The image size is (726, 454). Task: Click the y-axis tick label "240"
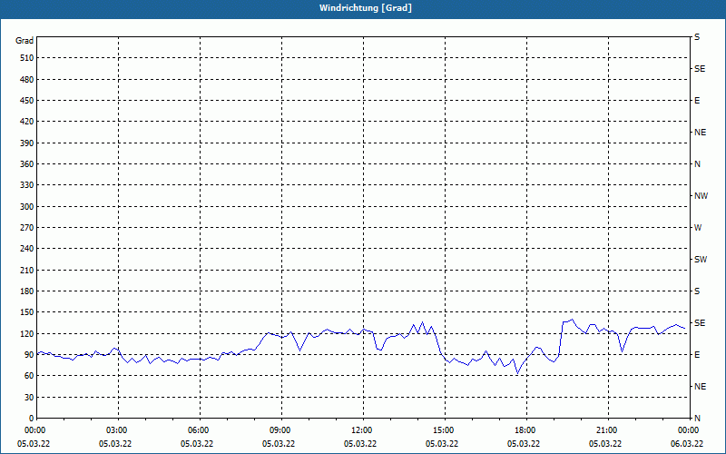coord(27,249)
